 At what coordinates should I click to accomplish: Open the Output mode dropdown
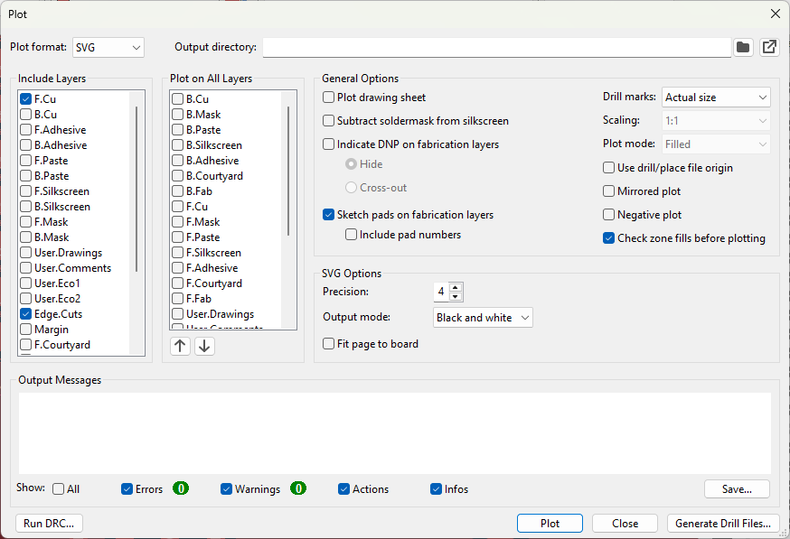point(483,317)
